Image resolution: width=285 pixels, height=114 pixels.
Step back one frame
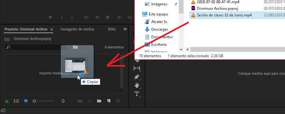coord(97,17)
